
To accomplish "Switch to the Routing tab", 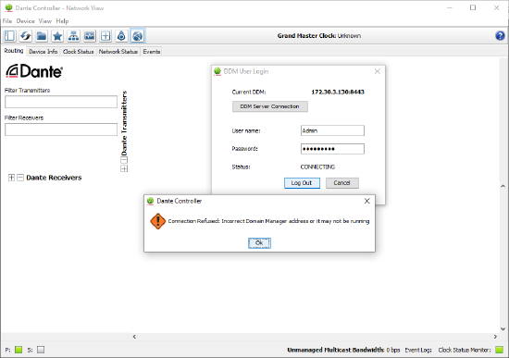I will (14, 51).
